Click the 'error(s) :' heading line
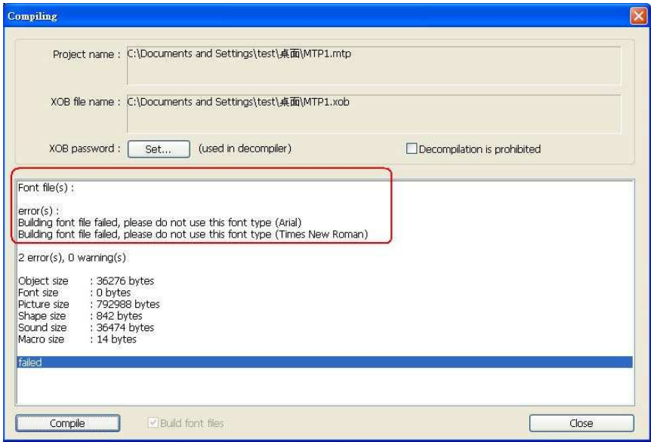 coord(39,211)
